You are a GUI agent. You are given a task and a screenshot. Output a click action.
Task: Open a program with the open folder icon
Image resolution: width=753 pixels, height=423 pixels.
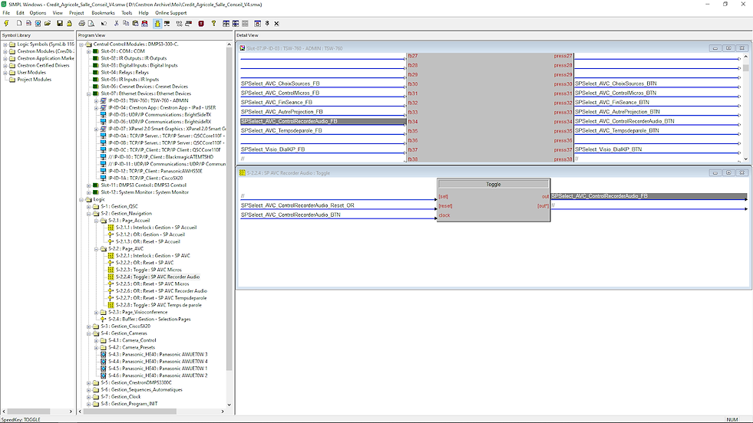48,23
